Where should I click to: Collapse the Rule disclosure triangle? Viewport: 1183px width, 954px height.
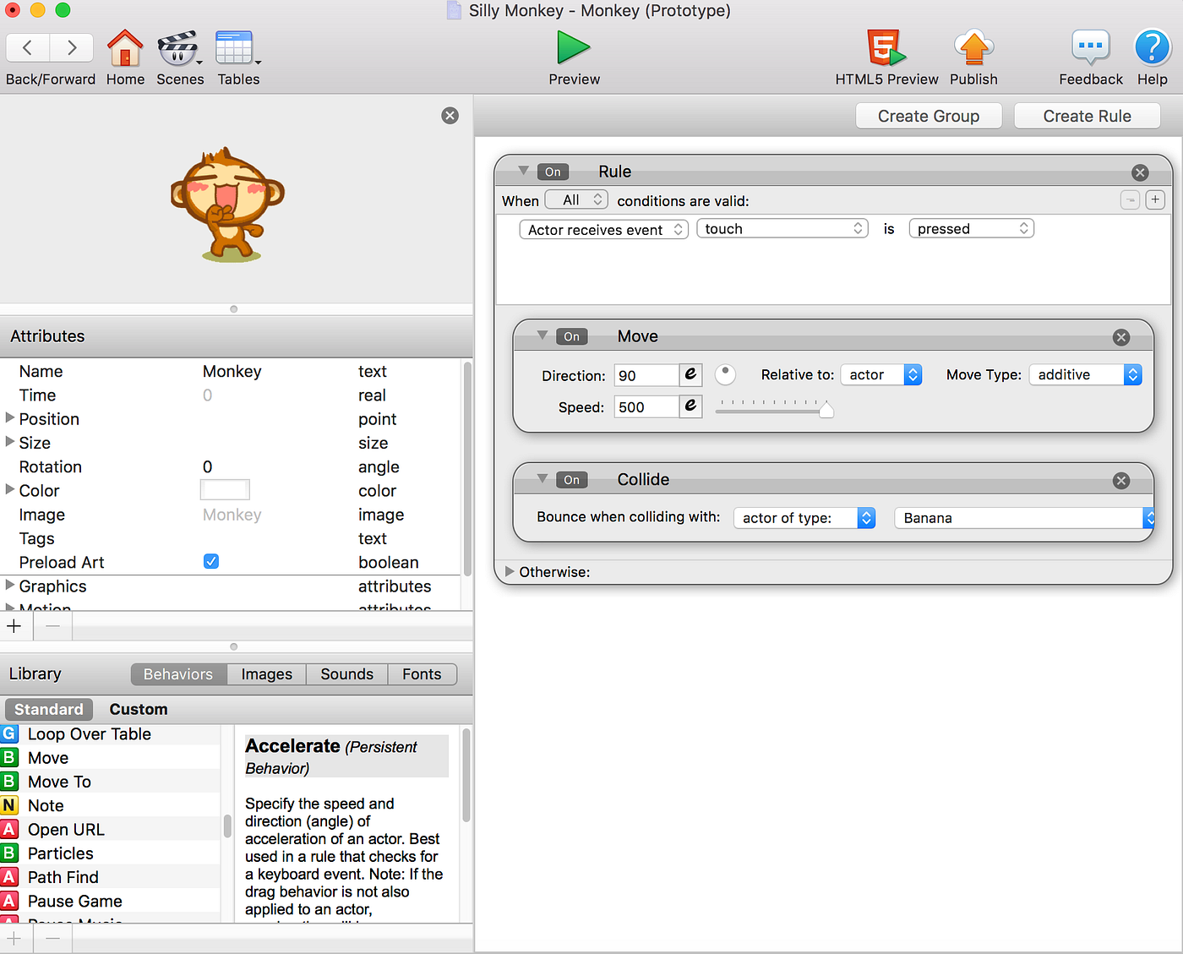(523, 171)
